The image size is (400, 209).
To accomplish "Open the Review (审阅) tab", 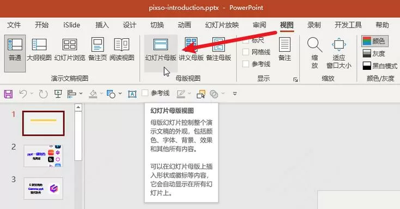I will coord(259,25).
